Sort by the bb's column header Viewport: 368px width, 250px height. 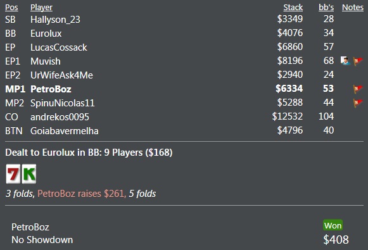(326, 7)
